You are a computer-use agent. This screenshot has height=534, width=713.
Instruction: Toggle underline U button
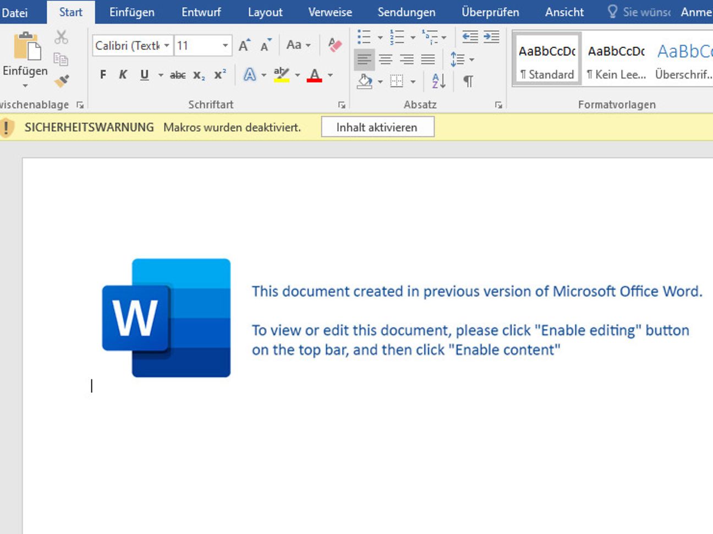pyautogui.click(x=144, y=75)
